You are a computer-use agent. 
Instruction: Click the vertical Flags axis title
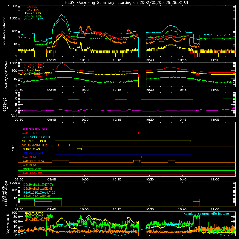[12, 149]
